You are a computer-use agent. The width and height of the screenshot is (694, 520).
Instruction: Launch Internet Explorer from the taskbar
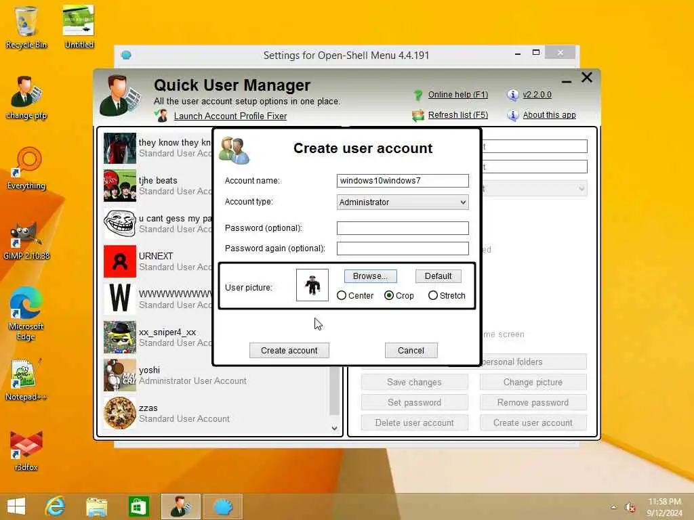56,506
